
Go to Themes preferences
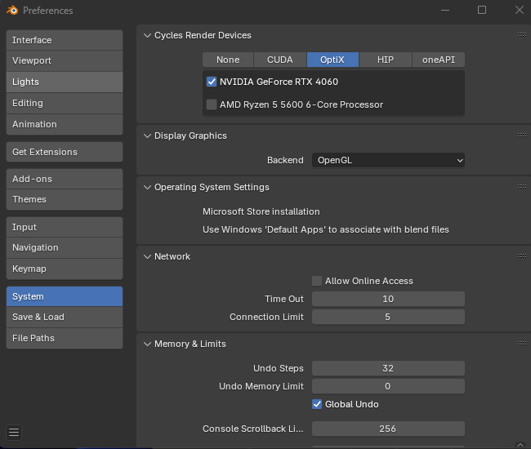pos(65,200)
